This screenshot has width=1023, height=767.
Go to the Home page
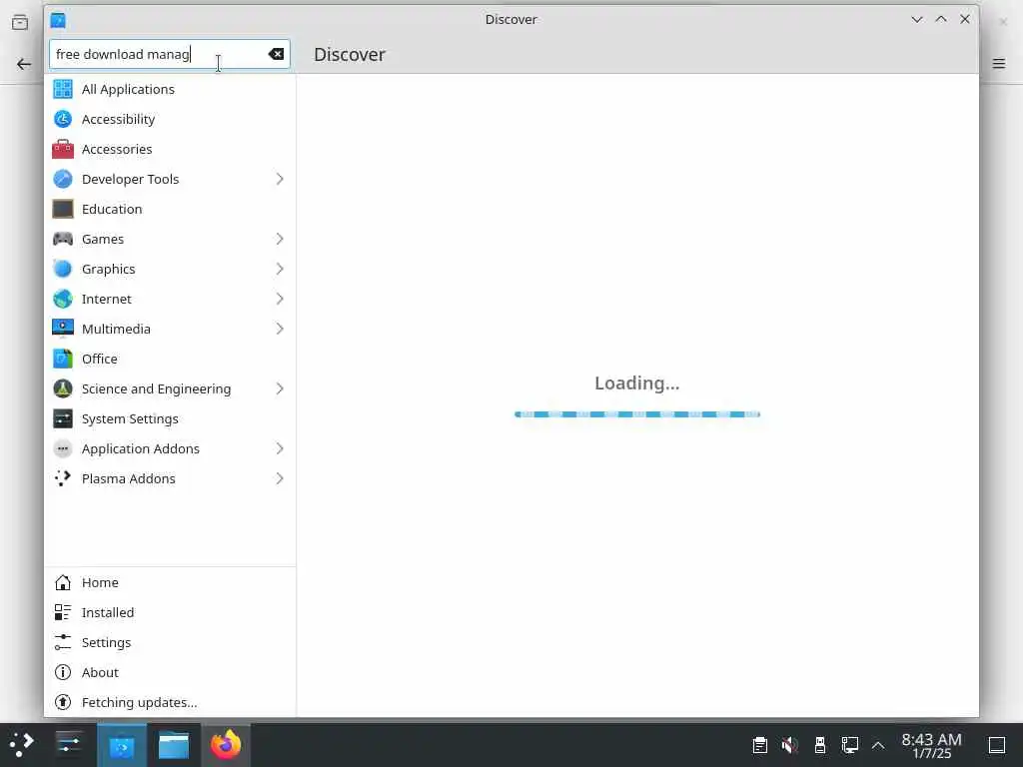(170, 582)
